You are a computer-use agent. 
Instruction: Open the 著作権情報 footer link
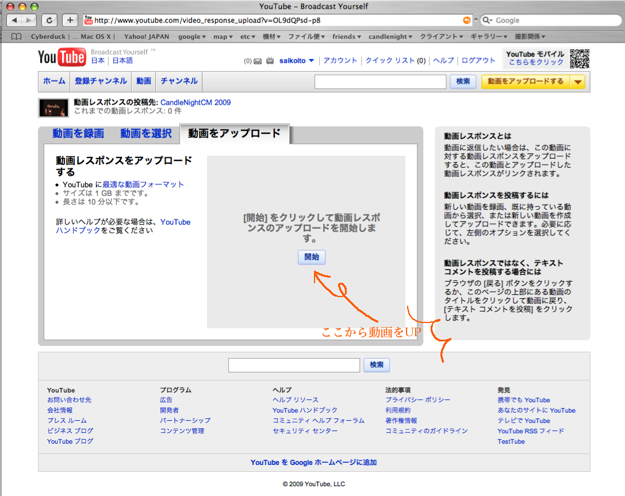pos(401,421)
